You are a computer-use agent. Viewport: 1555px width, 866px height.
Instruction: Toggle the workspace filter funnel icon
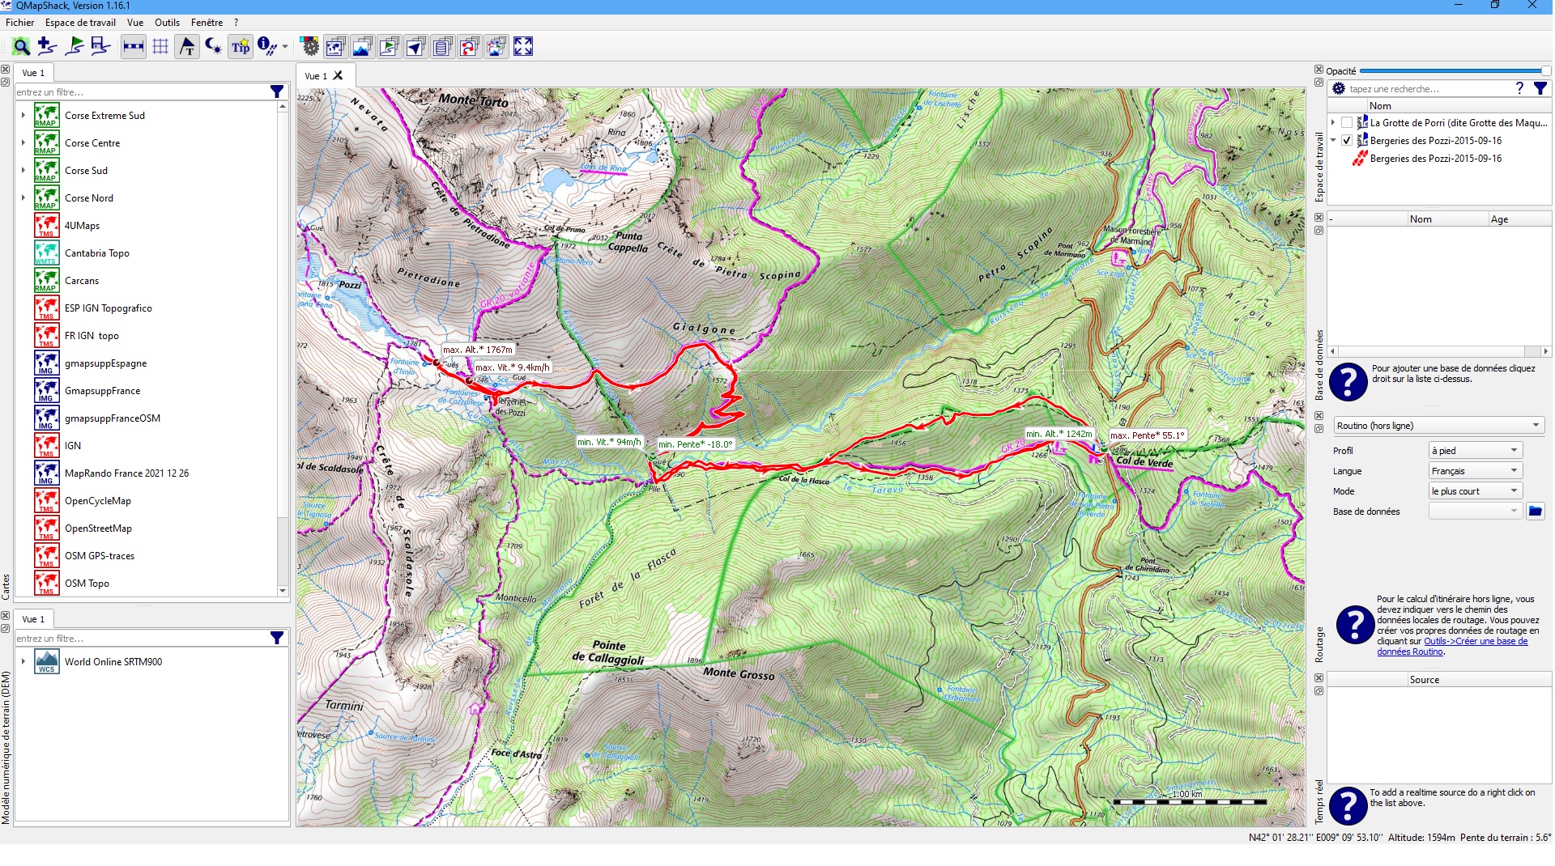point(1540,89)
